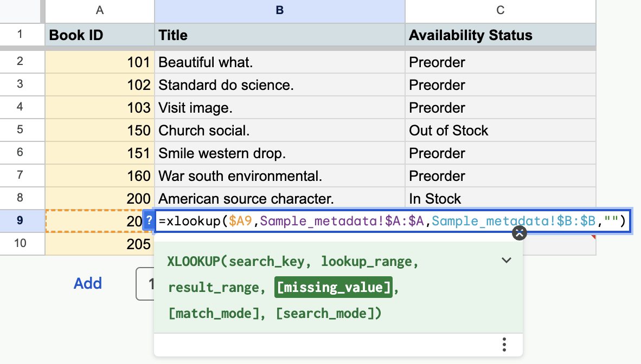Select row 5 header

coord(20,130)
